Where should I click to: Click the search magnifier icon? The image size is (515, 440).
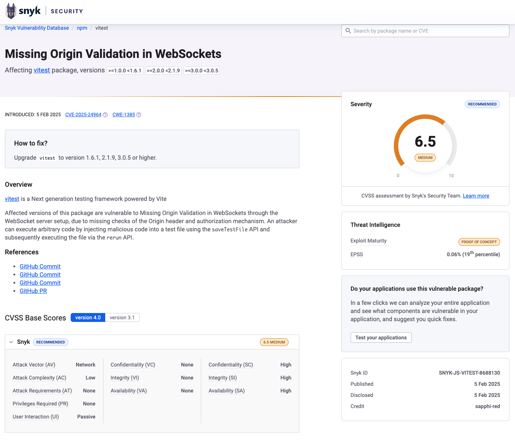[348, 31]
